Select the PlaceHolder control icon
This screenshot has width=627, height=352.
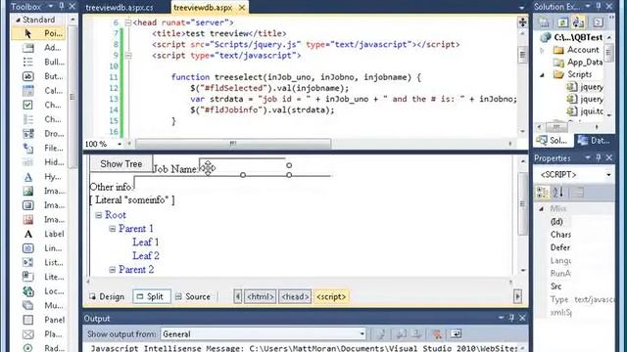click(x=28, y=334)
